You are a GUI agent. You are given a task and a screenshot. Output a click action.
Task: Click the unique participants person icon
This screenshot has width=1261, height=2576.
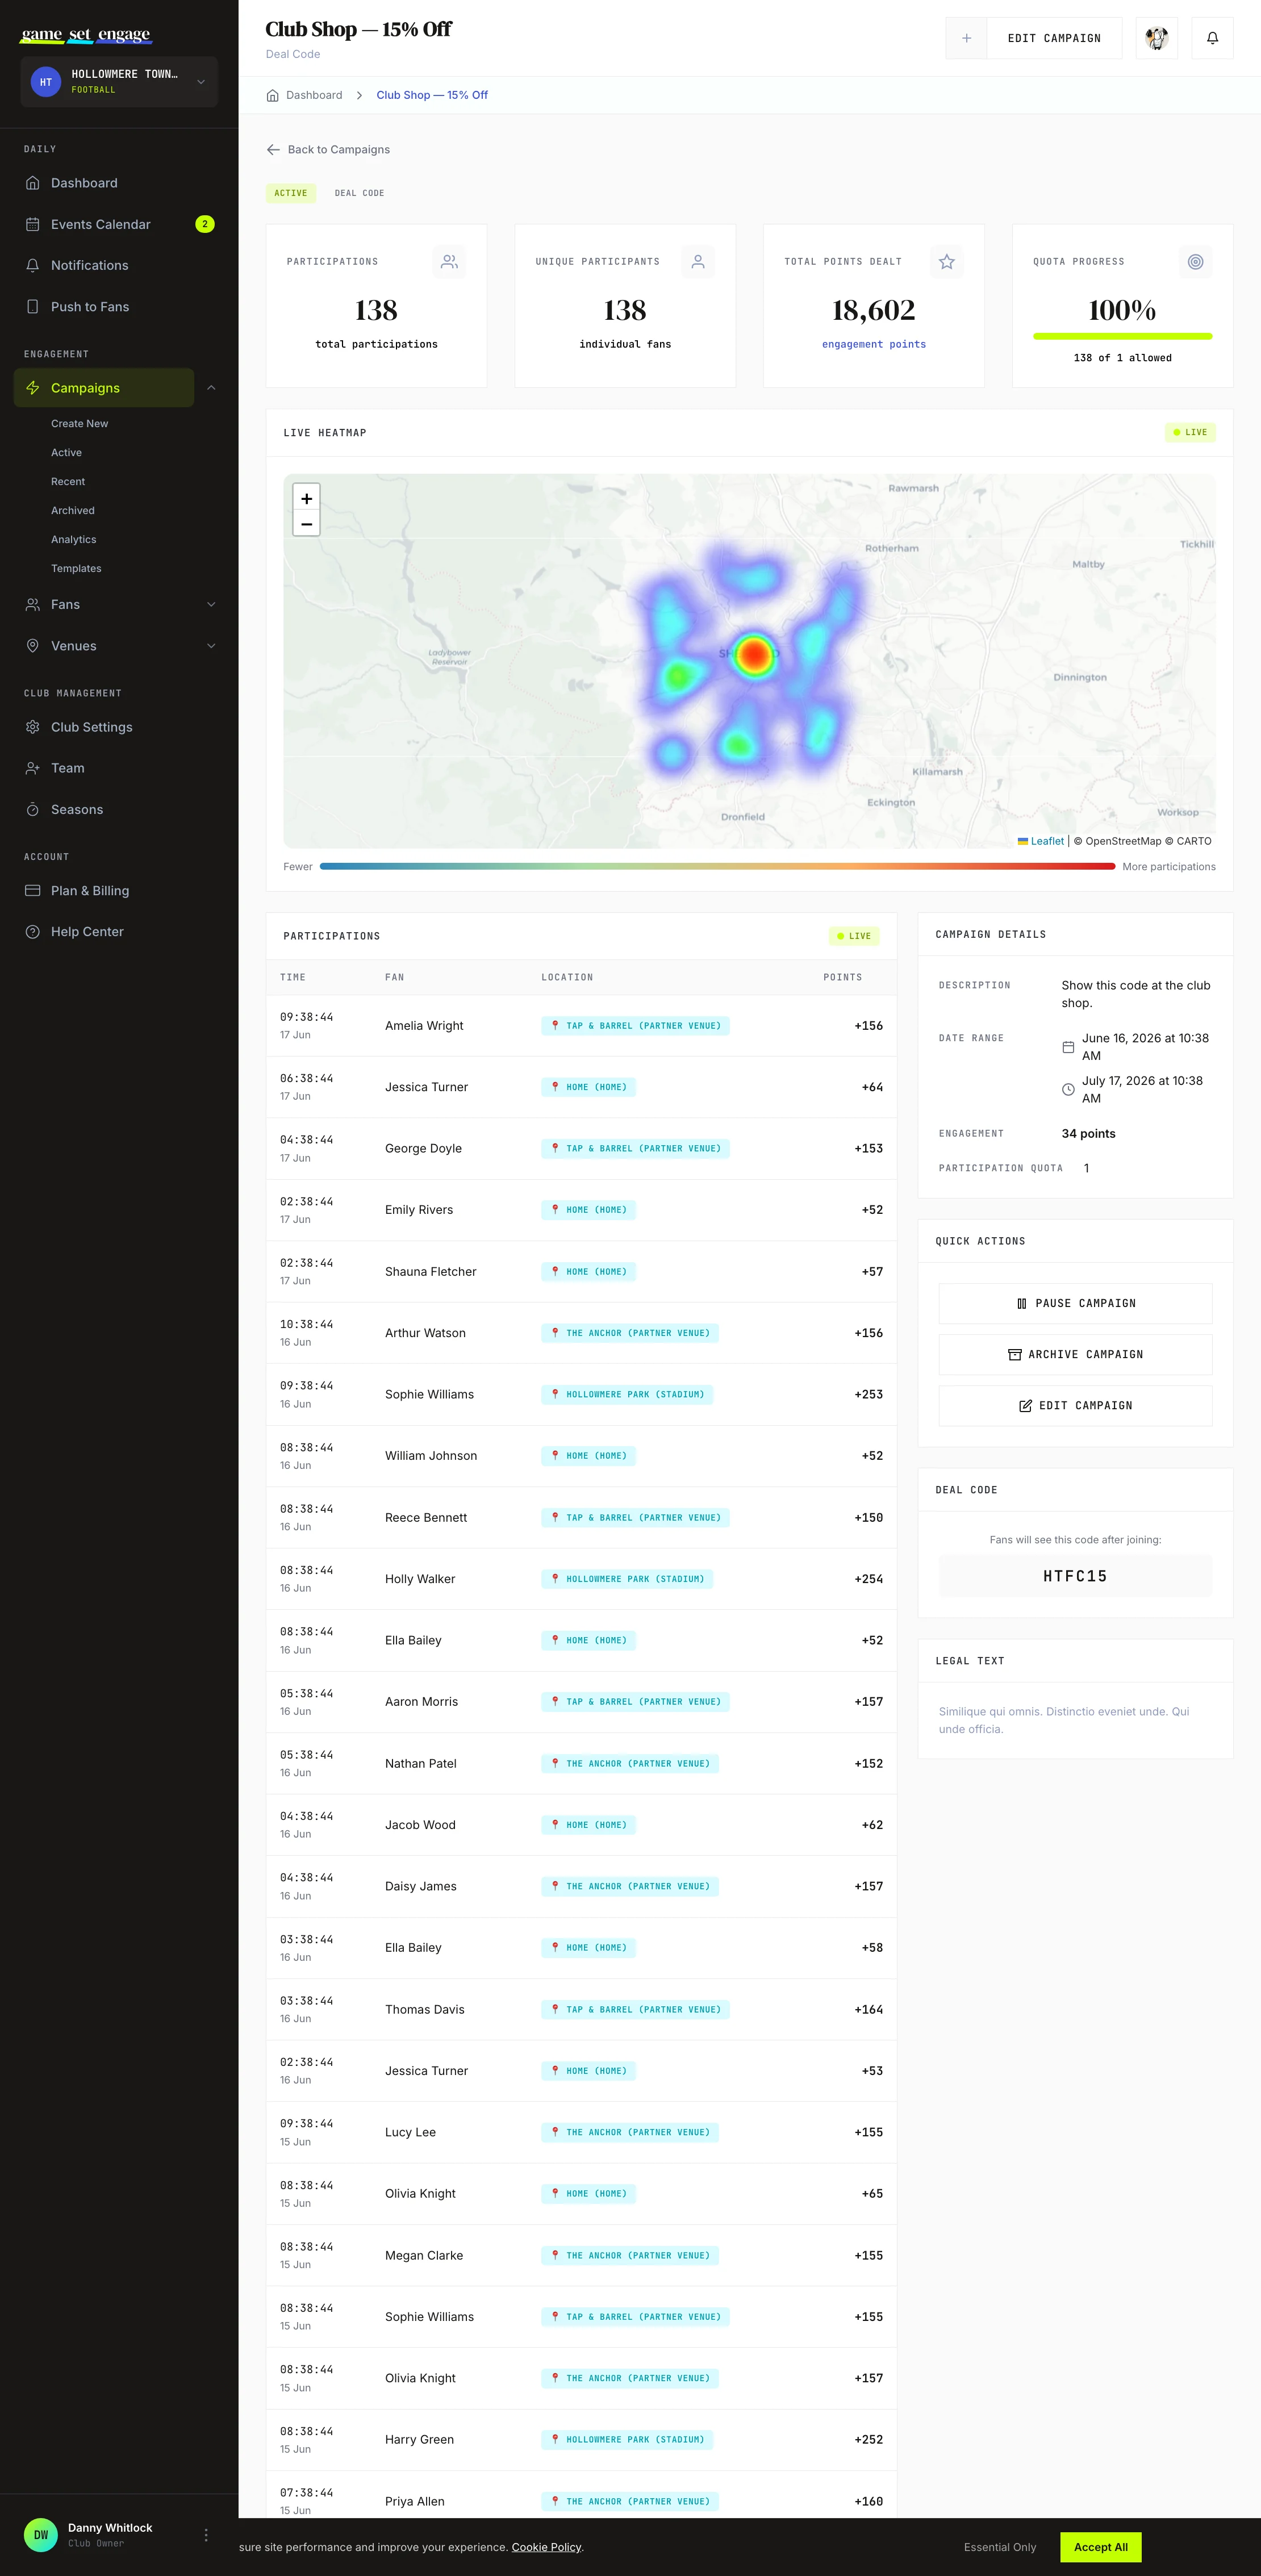click(698, 262)
